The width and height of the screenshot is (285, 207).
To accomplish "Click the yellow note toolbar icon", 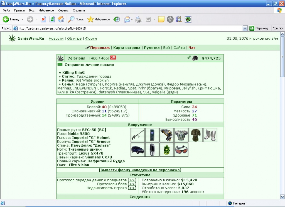I will coord(161,19).
